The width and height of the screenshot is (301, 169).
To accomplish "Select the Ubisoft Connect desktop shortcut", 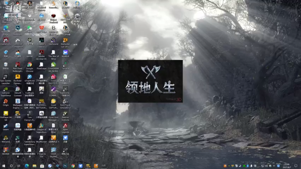I will (18, 92).
